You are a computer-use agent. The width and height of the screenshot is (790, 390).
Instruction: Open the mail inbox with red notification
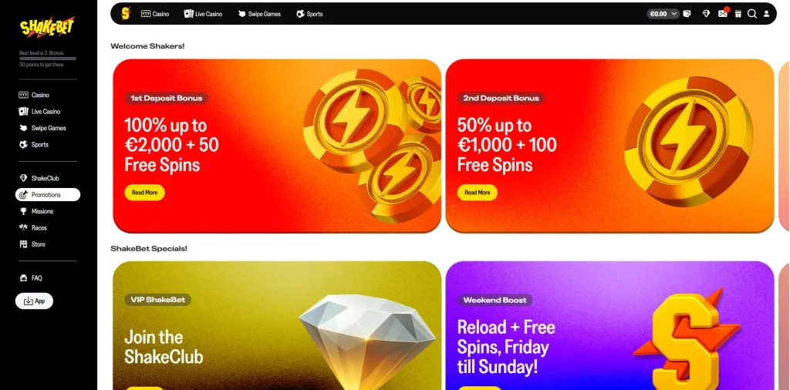pyautogui.click(x=723, y=14)
